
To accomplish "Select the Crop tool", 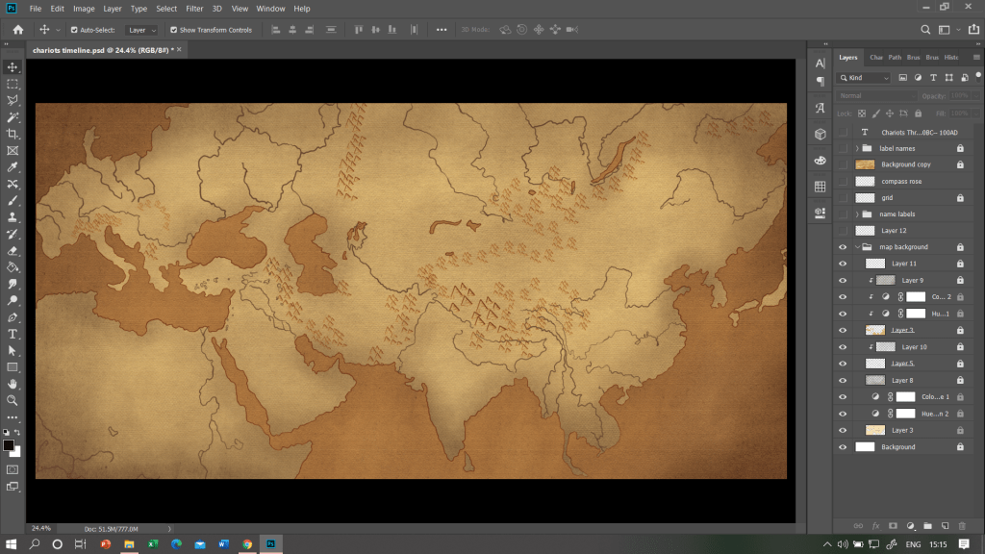I will (x=13, y=134).
